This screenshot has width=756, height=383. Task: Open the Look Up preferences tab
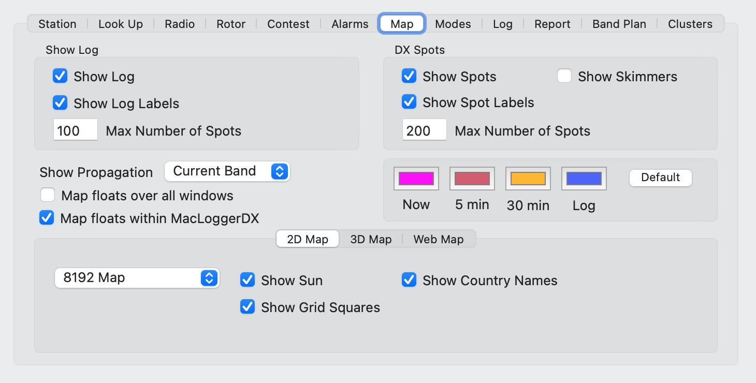(x=121, y=23)
